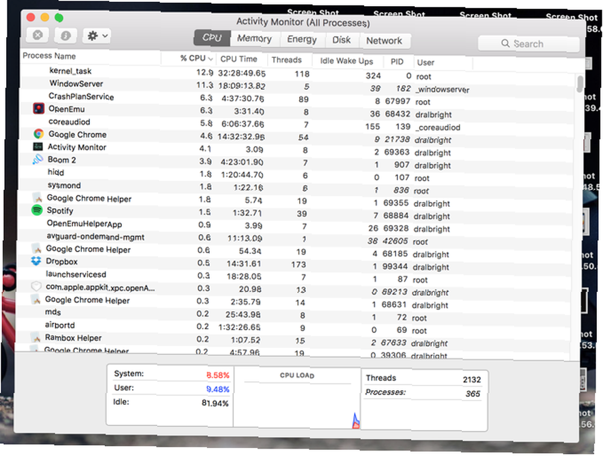
Task: Click the Threads count 2132
Action: click(472, 379)
